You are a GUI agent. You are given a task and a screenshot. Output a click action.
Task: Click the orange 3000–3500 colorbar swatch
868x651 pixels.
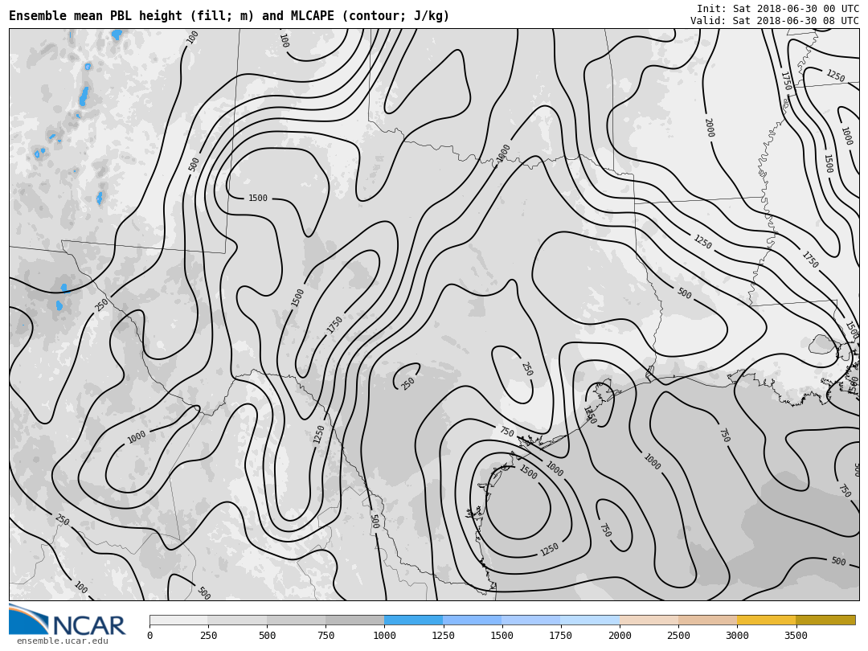tap(766, 620)
